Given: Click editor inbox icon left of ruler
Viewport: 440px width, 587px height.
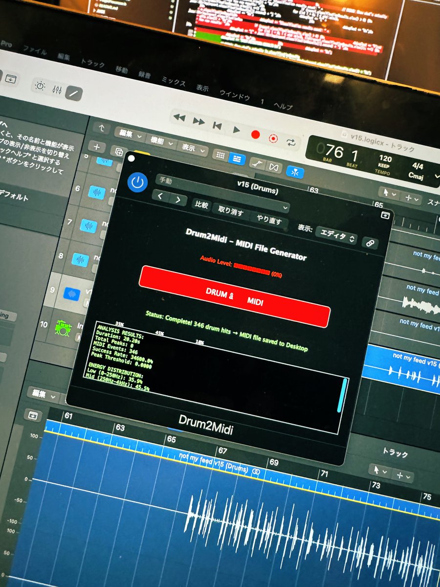Looking at the screenshot, I should [x=33, y=414].
